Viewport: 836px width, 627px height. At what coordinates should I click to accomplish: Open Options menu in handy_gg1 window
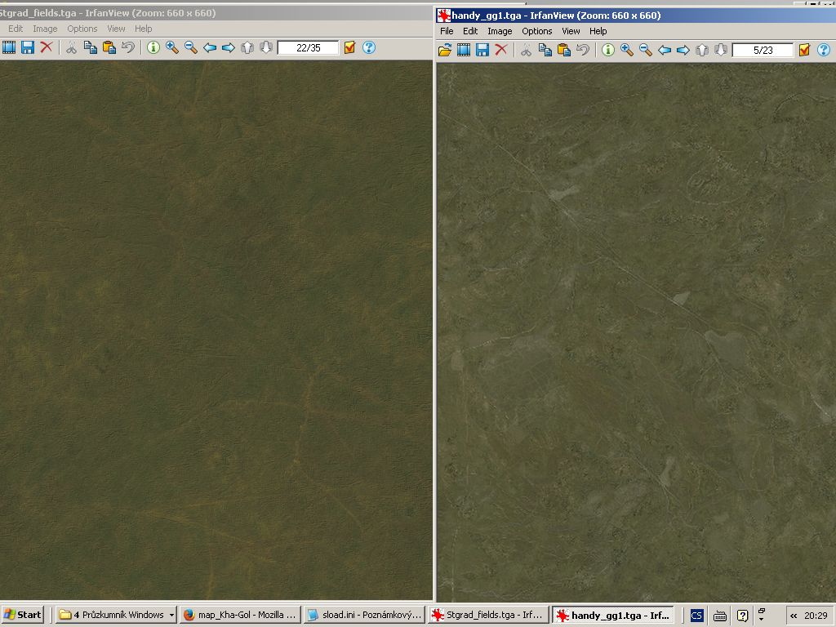[x=537, y=32]
